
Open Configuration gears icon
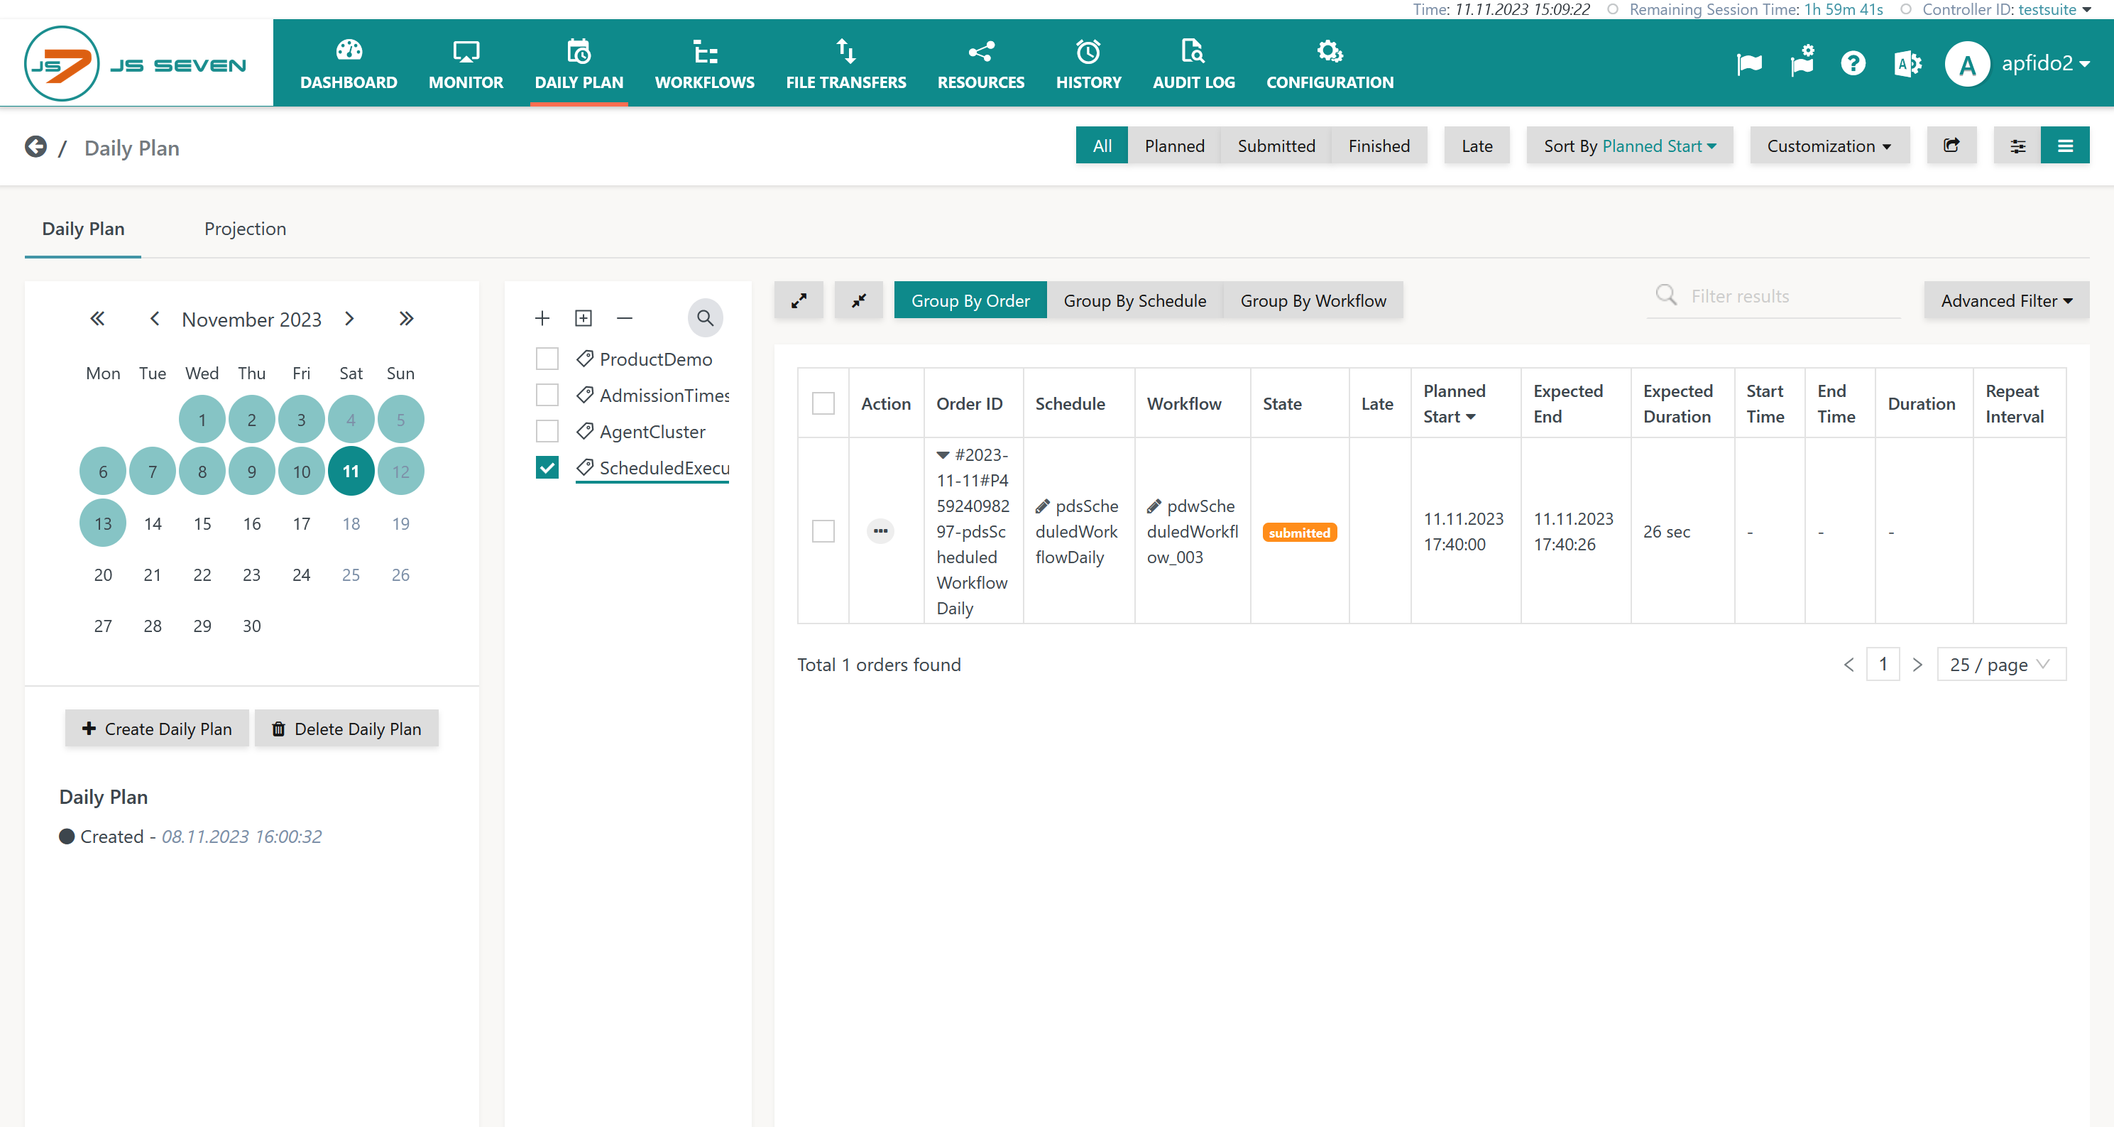click(1330, 51)
